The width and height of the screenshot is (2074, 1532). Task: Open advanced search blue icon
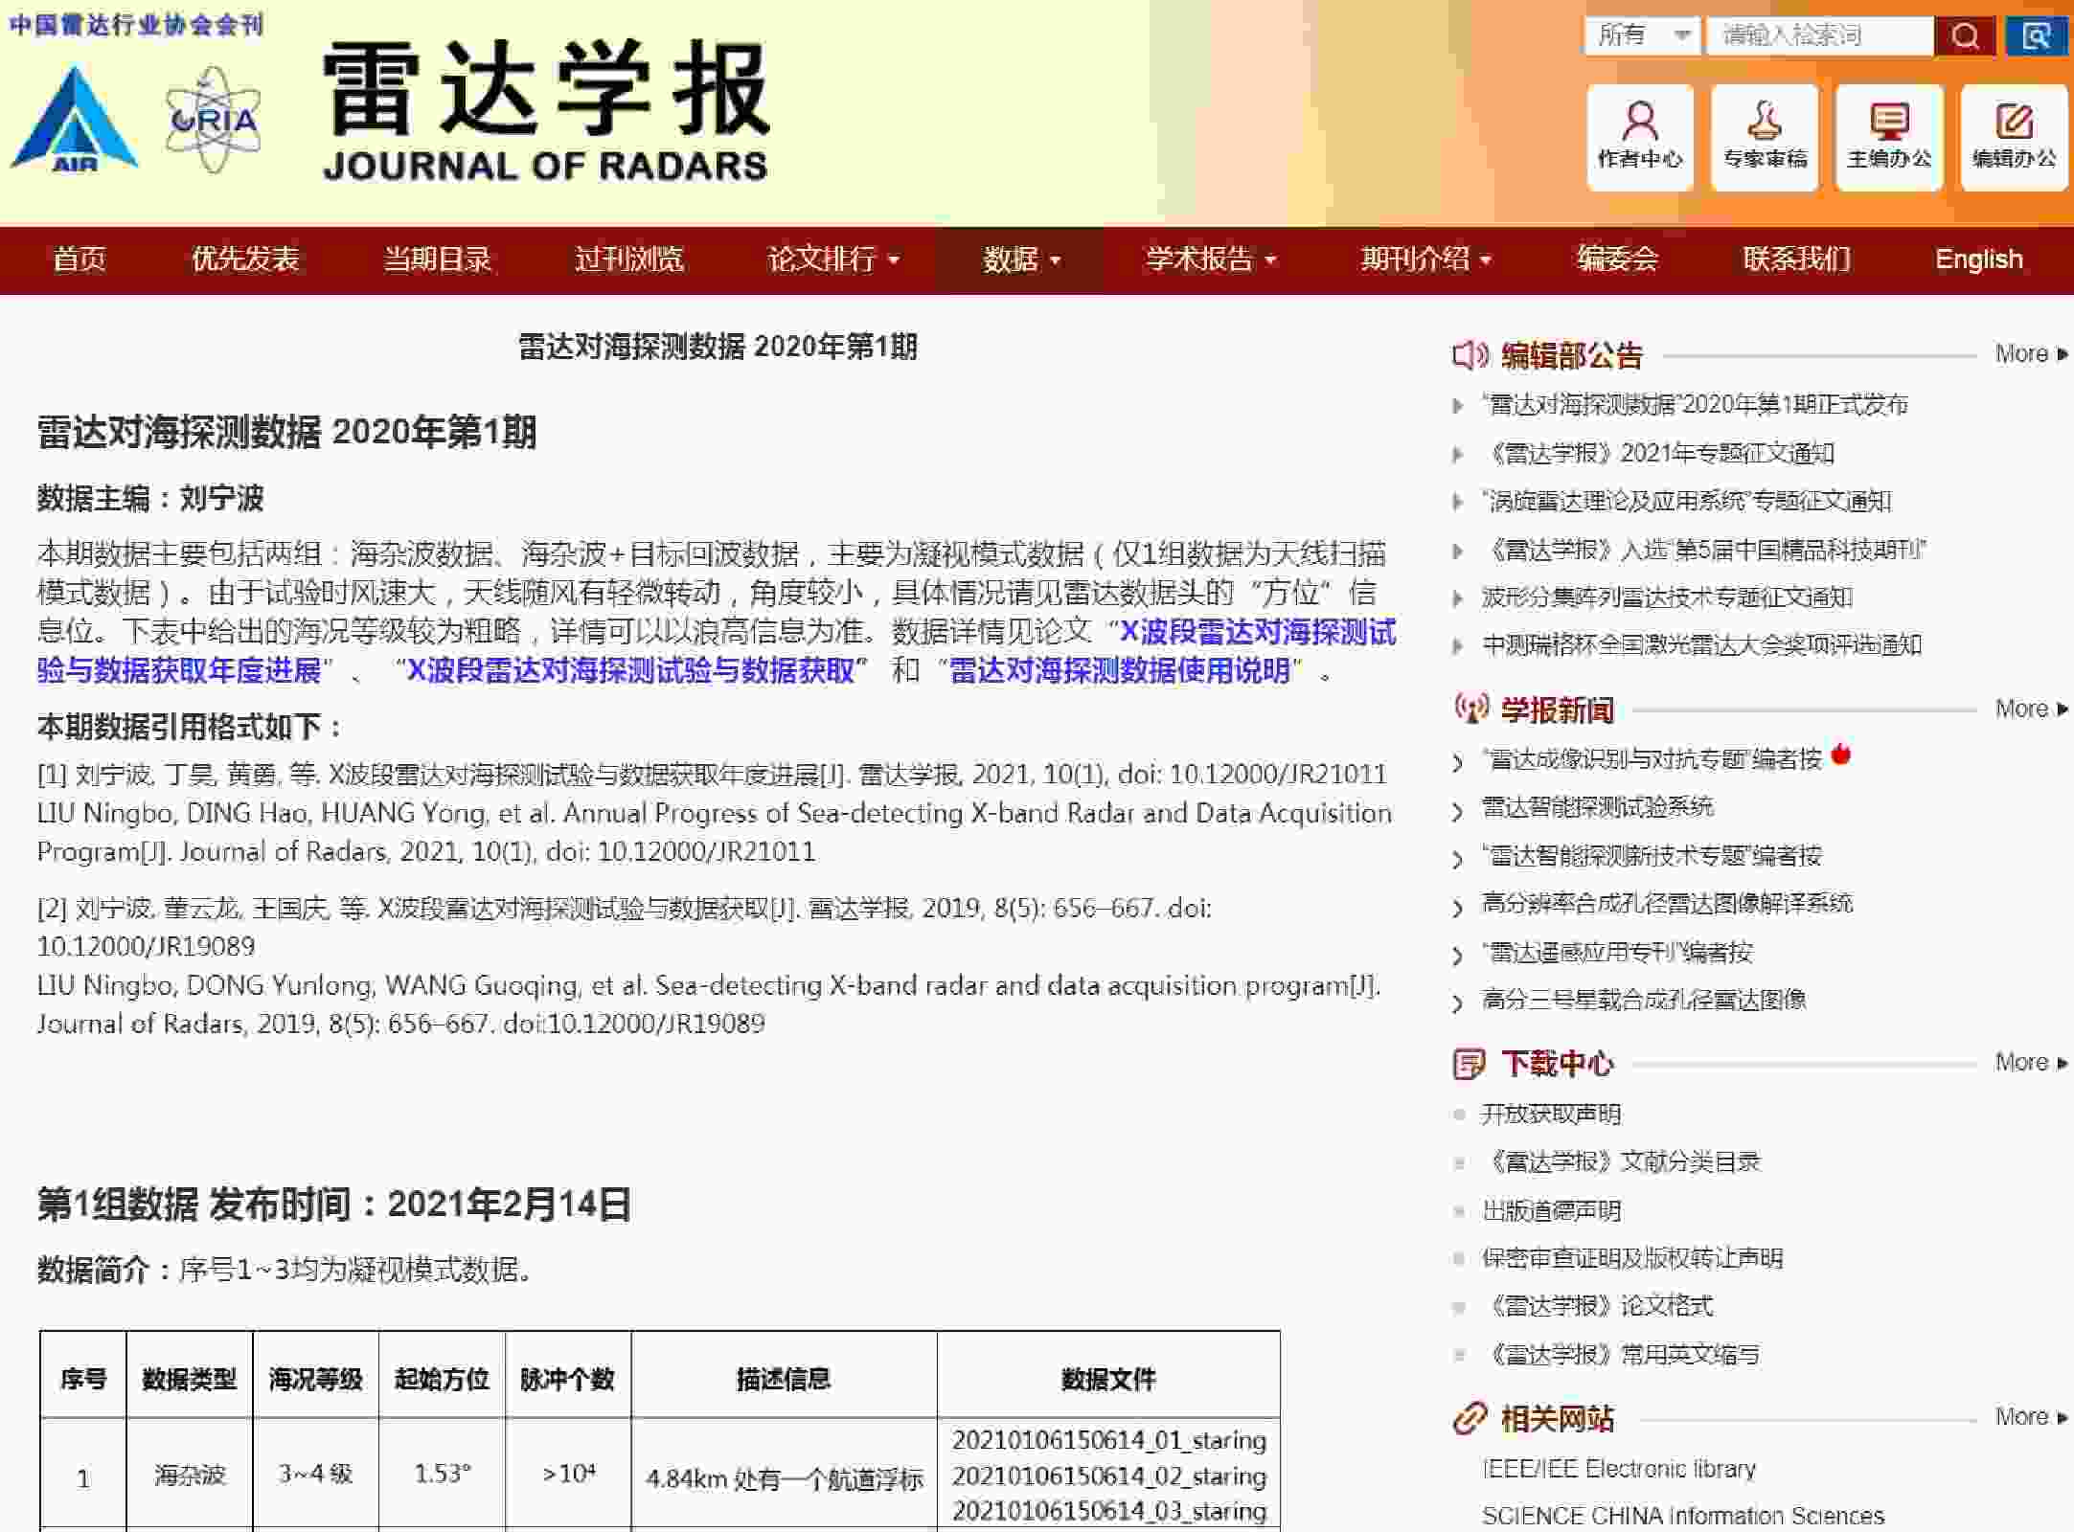(2036, 36)
